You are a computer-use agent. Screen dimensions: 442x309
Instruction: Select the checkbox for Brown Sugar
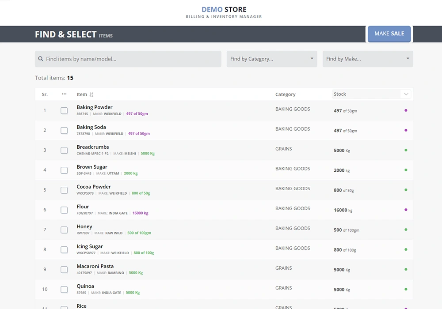pos(64,170)
